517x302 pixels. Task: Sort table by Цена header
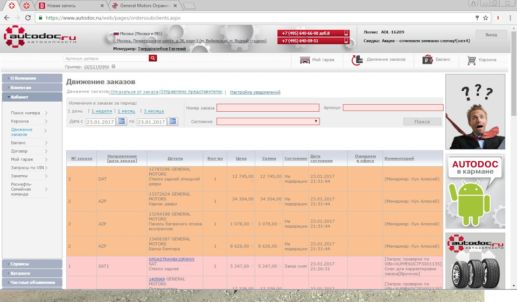241,159
